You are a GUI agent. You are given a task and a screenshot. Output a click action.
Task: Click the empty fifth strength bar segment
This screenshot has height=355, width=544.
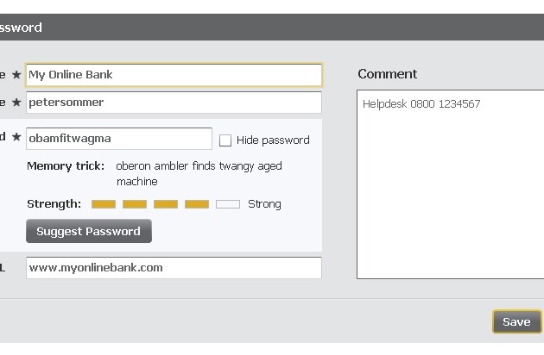(228, 204)
